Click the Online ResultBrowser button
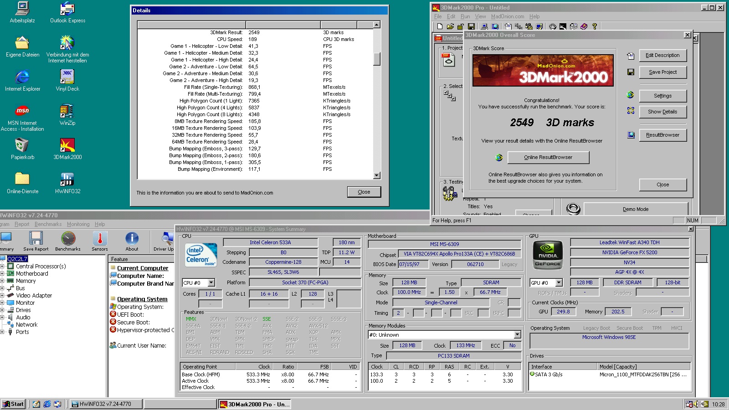Viewport: 729px width, 410px height. (548, 157)
